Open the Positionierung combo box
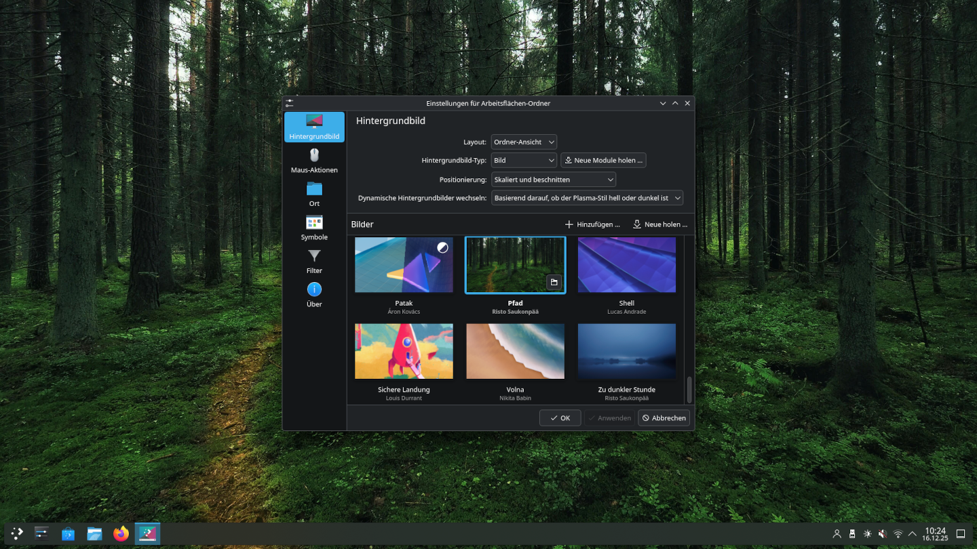This screenshot has width=977, height=549. pos(553,180)
